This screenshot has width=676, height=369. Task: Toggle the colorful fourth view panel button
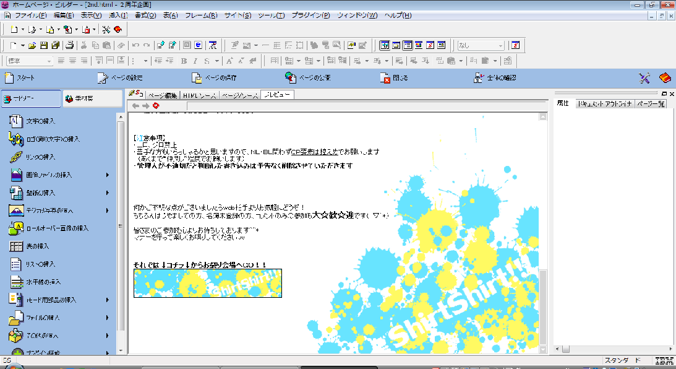[x=419, y=45]
